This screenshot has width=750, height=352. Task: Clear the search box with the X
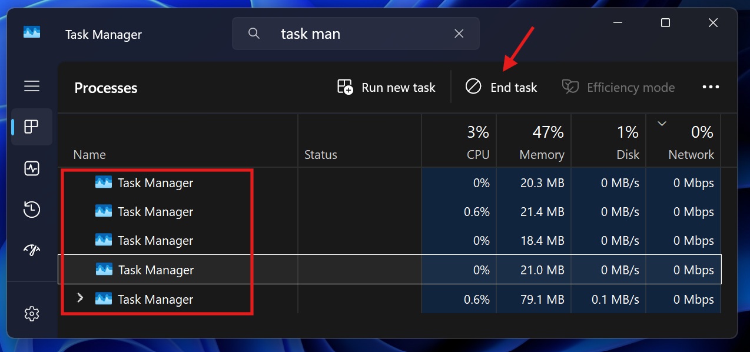pyautogui.click(x=459, y=34)
